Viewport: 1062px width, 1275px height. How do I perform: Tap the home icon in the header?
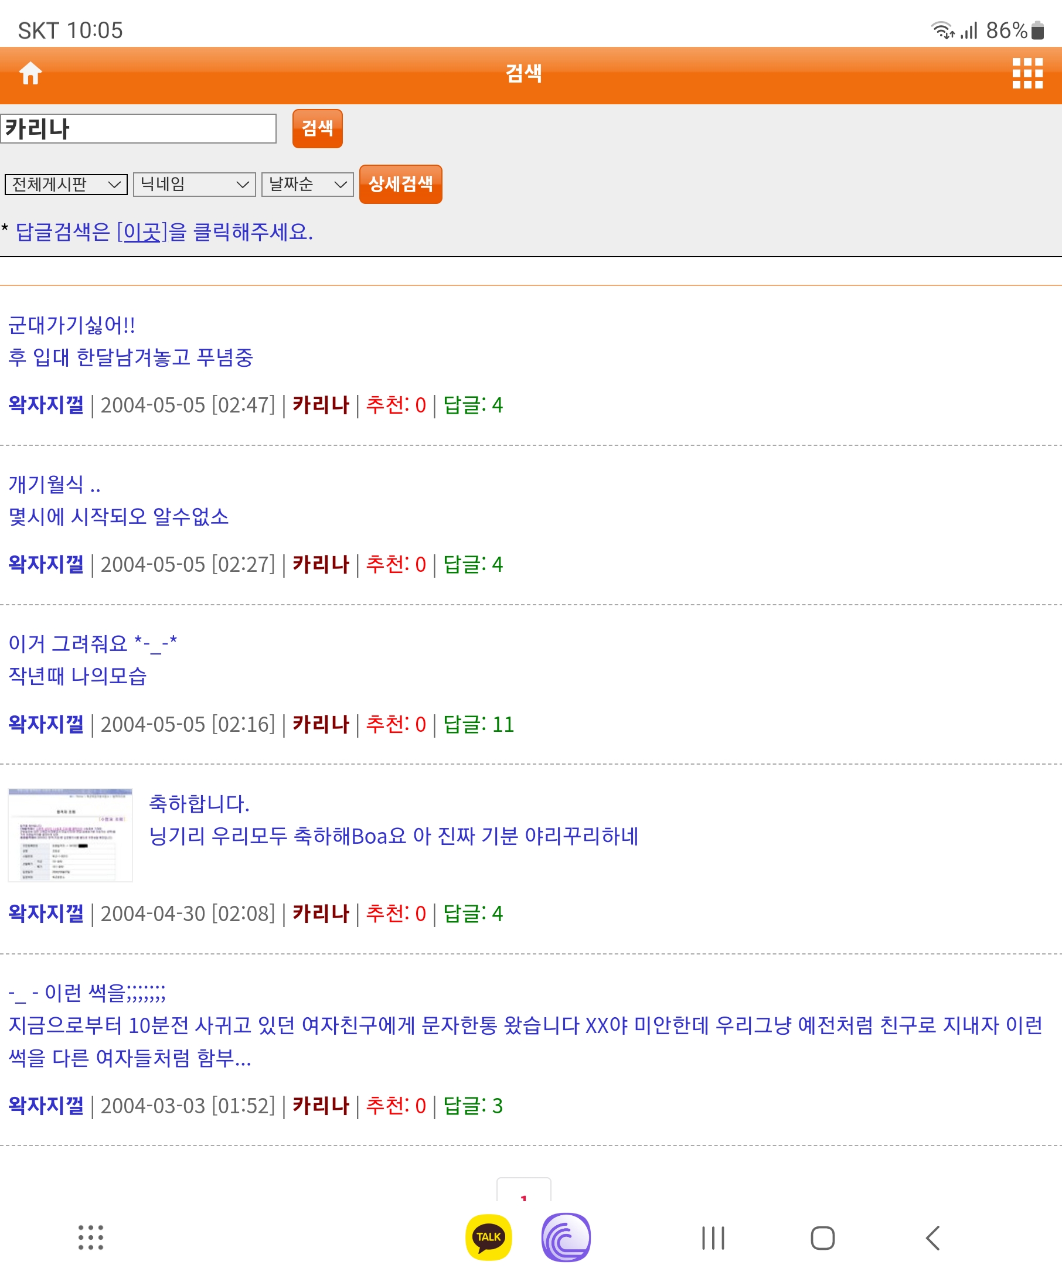(x=30, y=73)
